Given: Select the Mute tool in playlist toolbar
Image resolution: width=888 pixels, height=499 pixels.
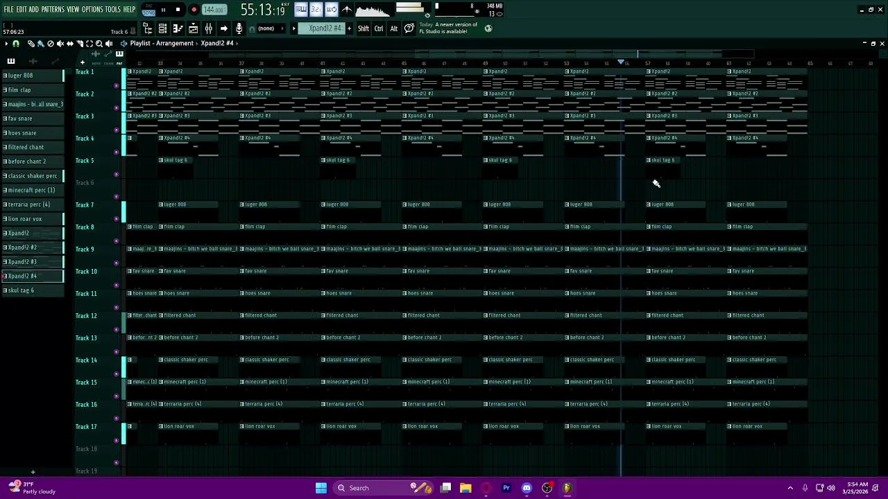Looking at the screenshot, I should [x=60, y=44].
